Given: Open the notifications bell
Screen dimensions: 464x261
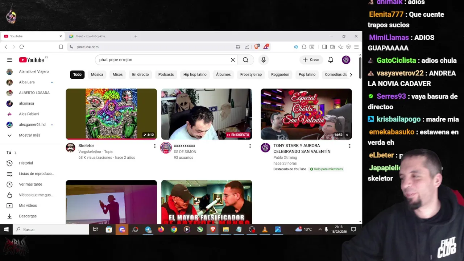Looking at the screenshot, I should tap(331, 60).
